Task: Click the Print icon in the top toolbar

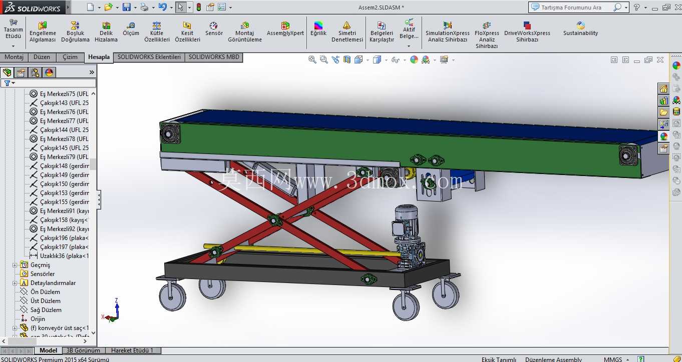Action: tap(144, 7)
